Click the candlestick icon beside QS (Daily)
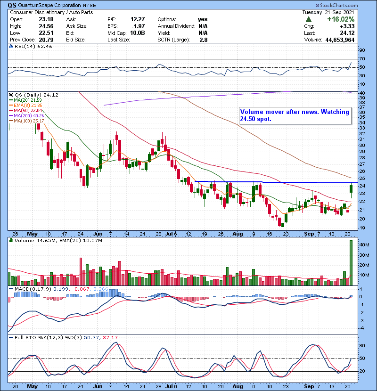The width and height of the screenshot is (377, 391). [x=11, y=95]
